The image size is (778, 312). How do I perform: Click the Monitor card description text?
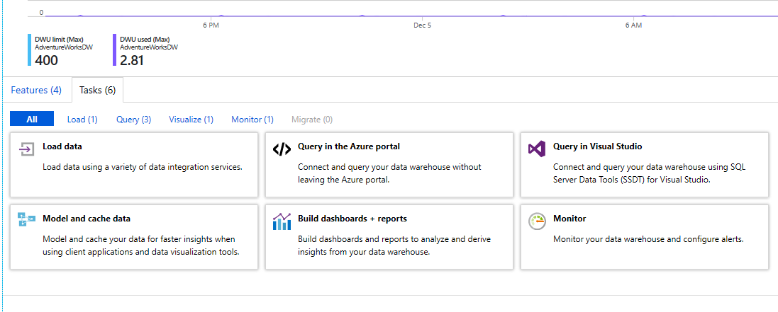648,239
